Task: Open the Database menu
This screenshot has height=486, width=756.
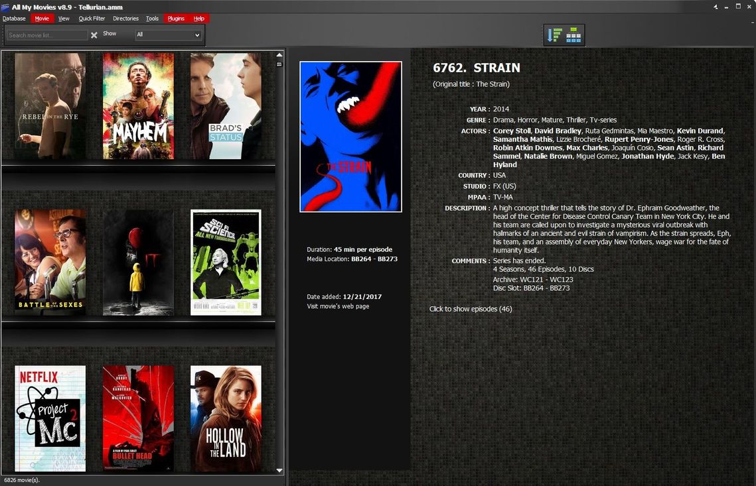Action: pyautogui.click(x=14, y=19)
